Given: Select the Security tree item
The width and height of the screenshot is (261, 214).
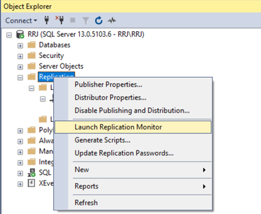Looking at the screenshot, I should point(51,56).
